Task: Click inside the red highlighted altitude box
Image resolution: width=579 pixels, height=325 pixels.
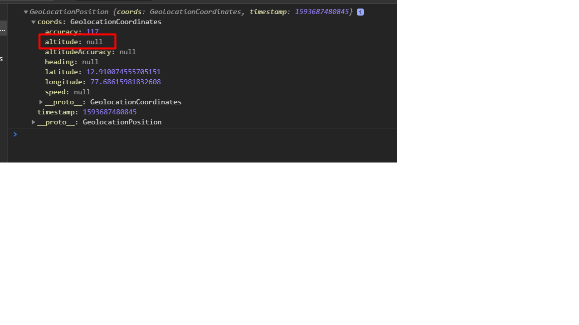Action: click(77, 42)
